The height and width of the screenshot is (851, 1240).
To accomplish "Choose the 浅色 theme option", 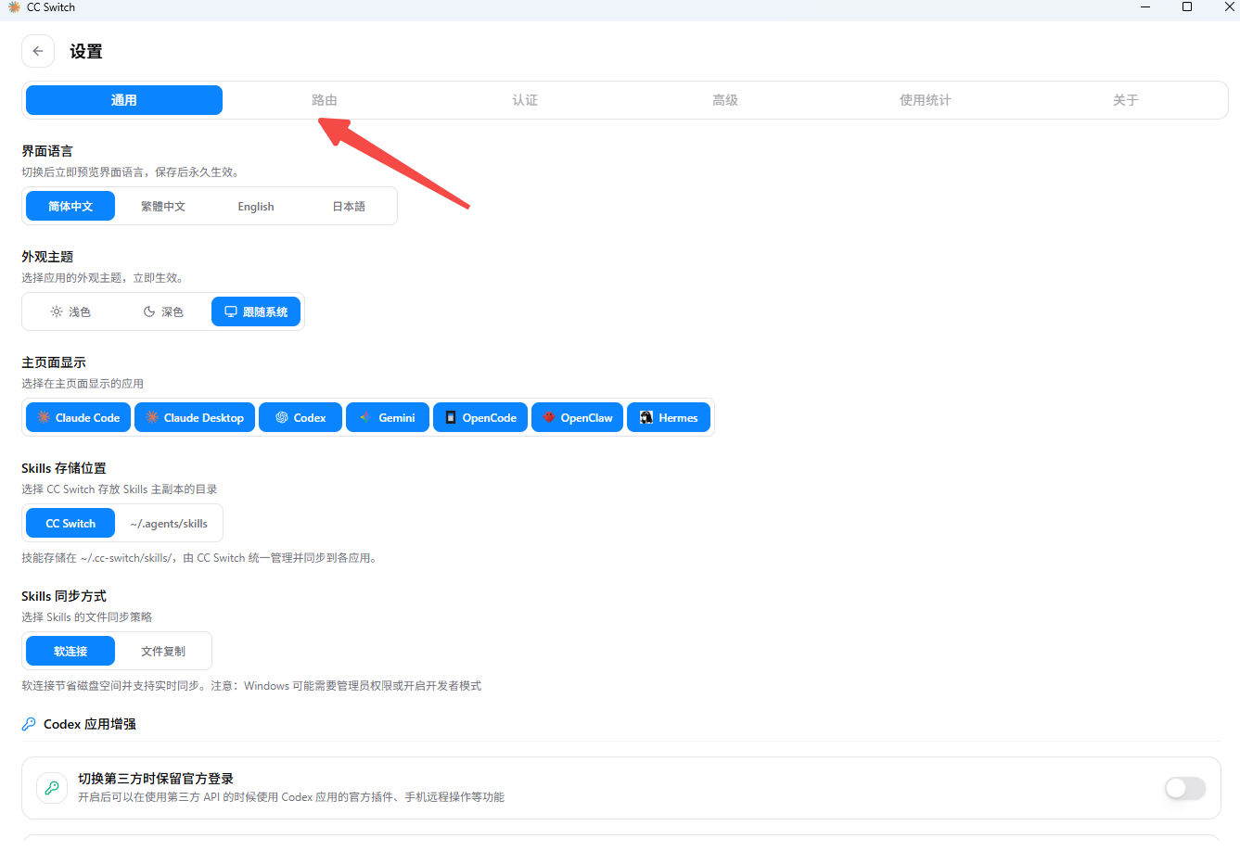I will coord(70,311).
